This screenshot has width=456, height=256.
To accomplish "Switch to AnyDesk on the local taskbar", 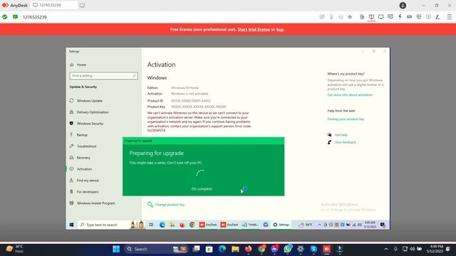I will pyautogui.click(x=326, y=249).
